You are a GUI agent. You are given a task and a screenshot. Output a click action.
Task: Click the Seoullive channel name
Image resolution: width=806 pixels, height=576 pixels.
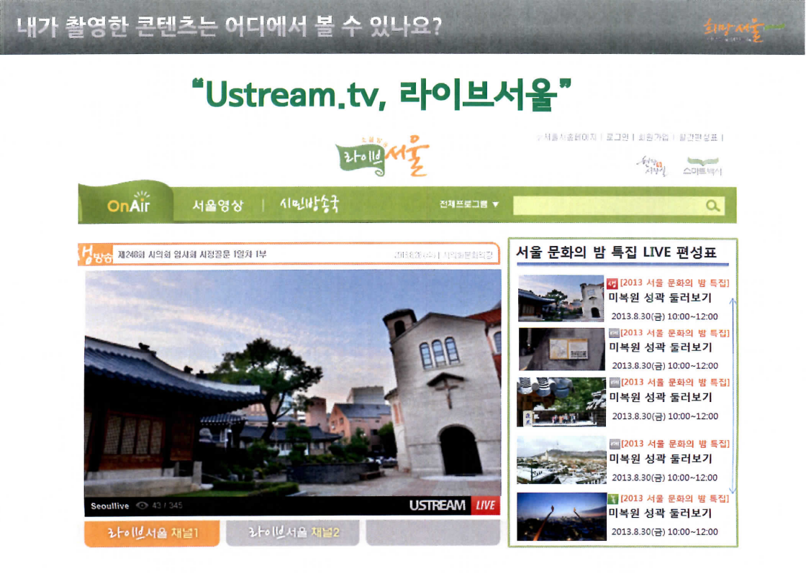click(109, 506)
